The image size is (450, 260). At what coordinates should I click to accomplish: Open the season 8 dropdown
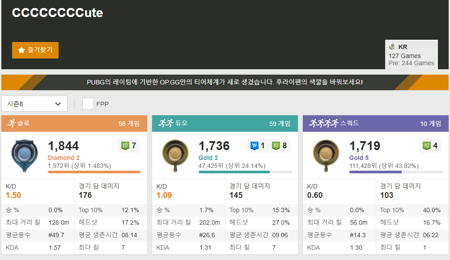[34, 104]
